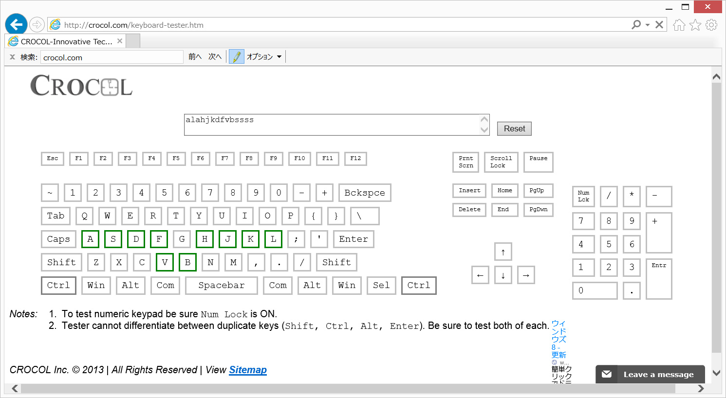
Task: Click the text area scroll up arrow
Action: pos(484,120)
